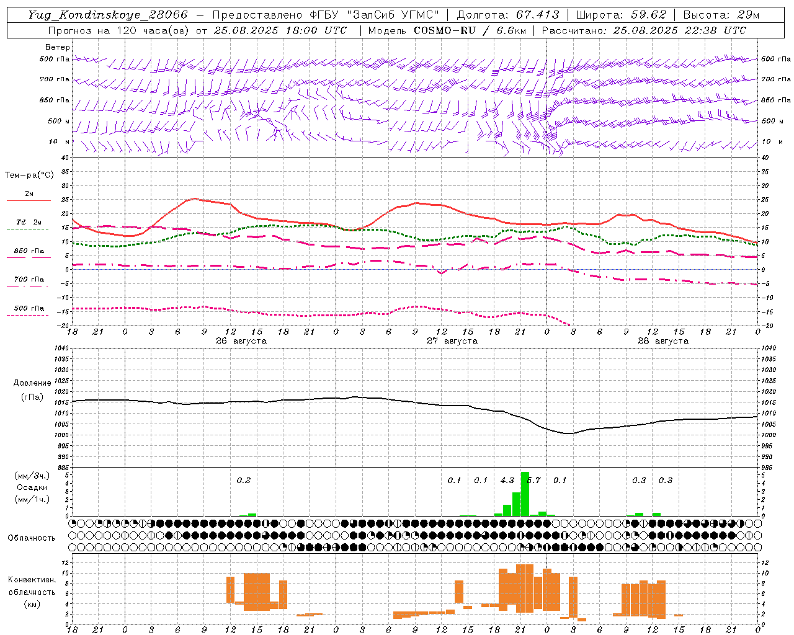Click the 28 августа date label

[663, 341]
